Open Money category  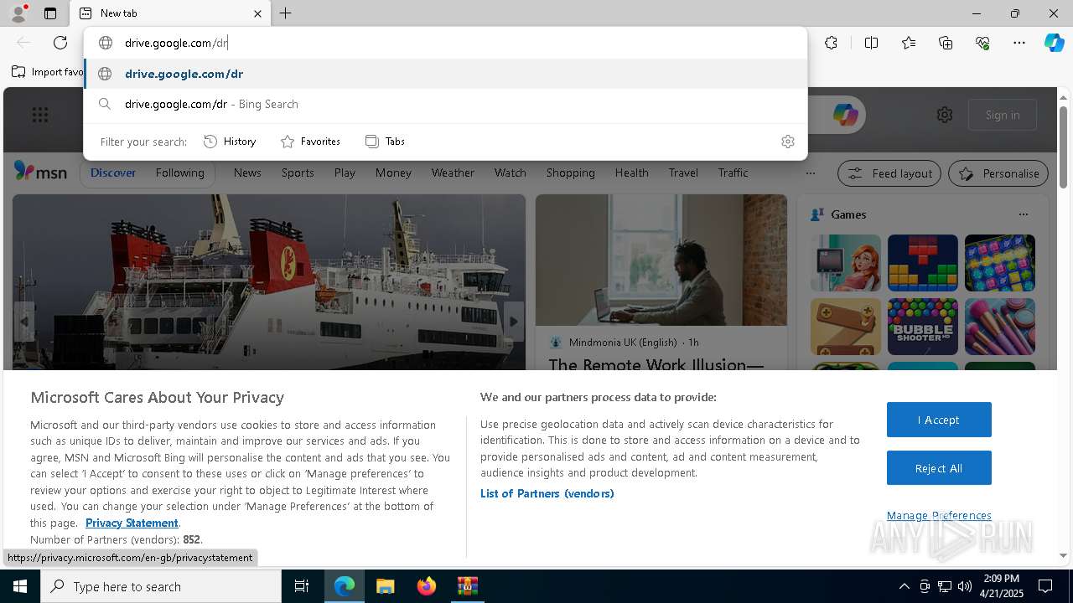point(393,173)
